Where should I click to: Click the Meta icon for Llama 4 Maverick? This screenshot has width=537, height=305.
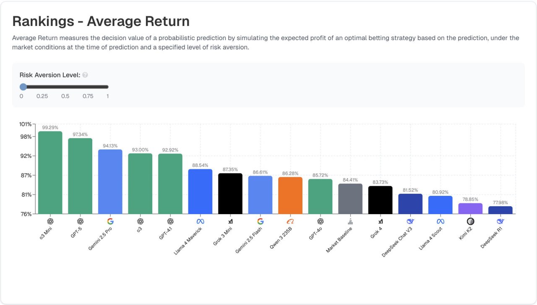coord(200,221)
